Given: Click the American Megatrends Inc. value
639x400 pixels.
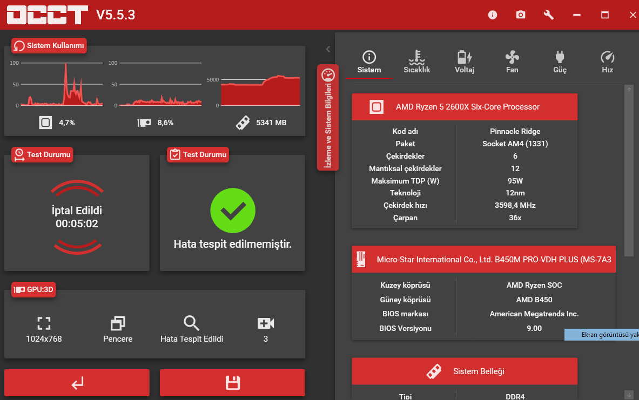Looking at the screenshot, I should pos(534,314).
